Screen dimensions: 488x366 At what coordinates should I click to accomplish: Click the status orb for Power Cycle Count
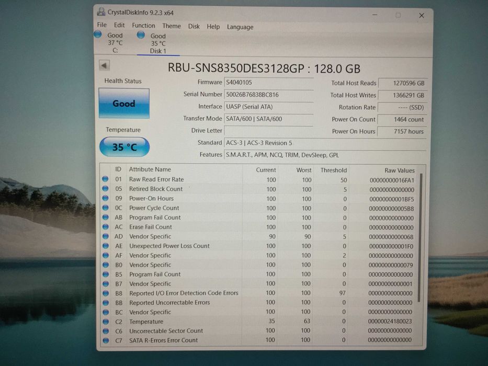[x=105, y=208]
